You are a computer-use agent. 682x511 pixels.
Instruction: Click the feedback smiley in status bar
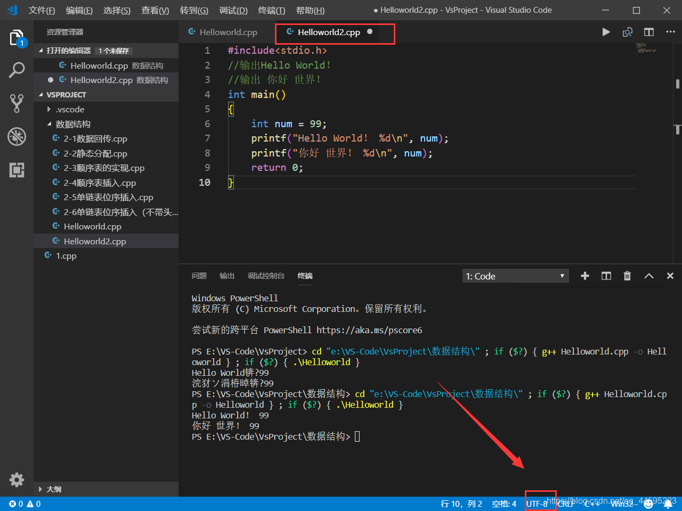pyautogui.click(x=648, y=504)
